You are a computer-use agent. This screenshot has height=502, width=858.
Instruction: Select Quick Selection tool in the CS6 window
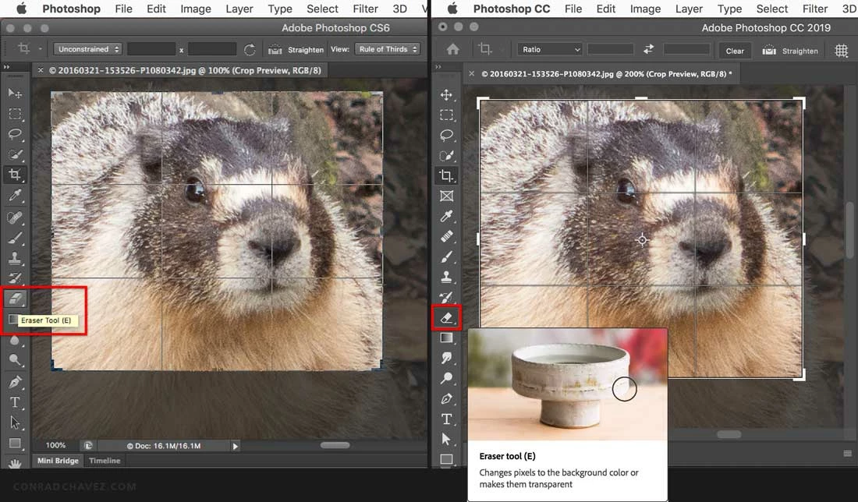15,155
